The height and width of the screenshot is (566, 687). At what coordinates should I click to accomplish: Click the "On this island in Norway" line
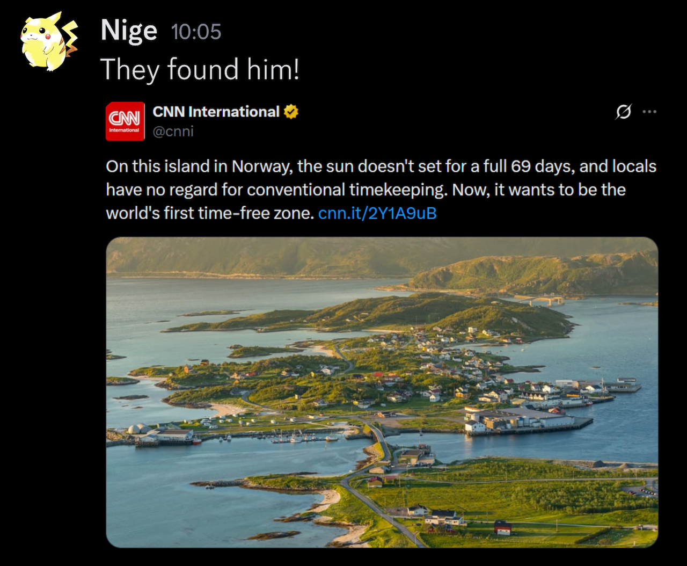tap(381, 166)
